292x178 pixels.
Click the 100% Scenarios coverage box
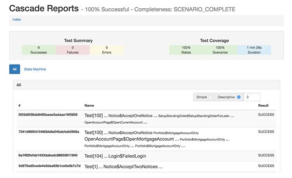click(x=220, y=50)
